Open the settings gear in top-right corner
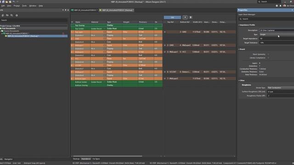 click(277, 6)
